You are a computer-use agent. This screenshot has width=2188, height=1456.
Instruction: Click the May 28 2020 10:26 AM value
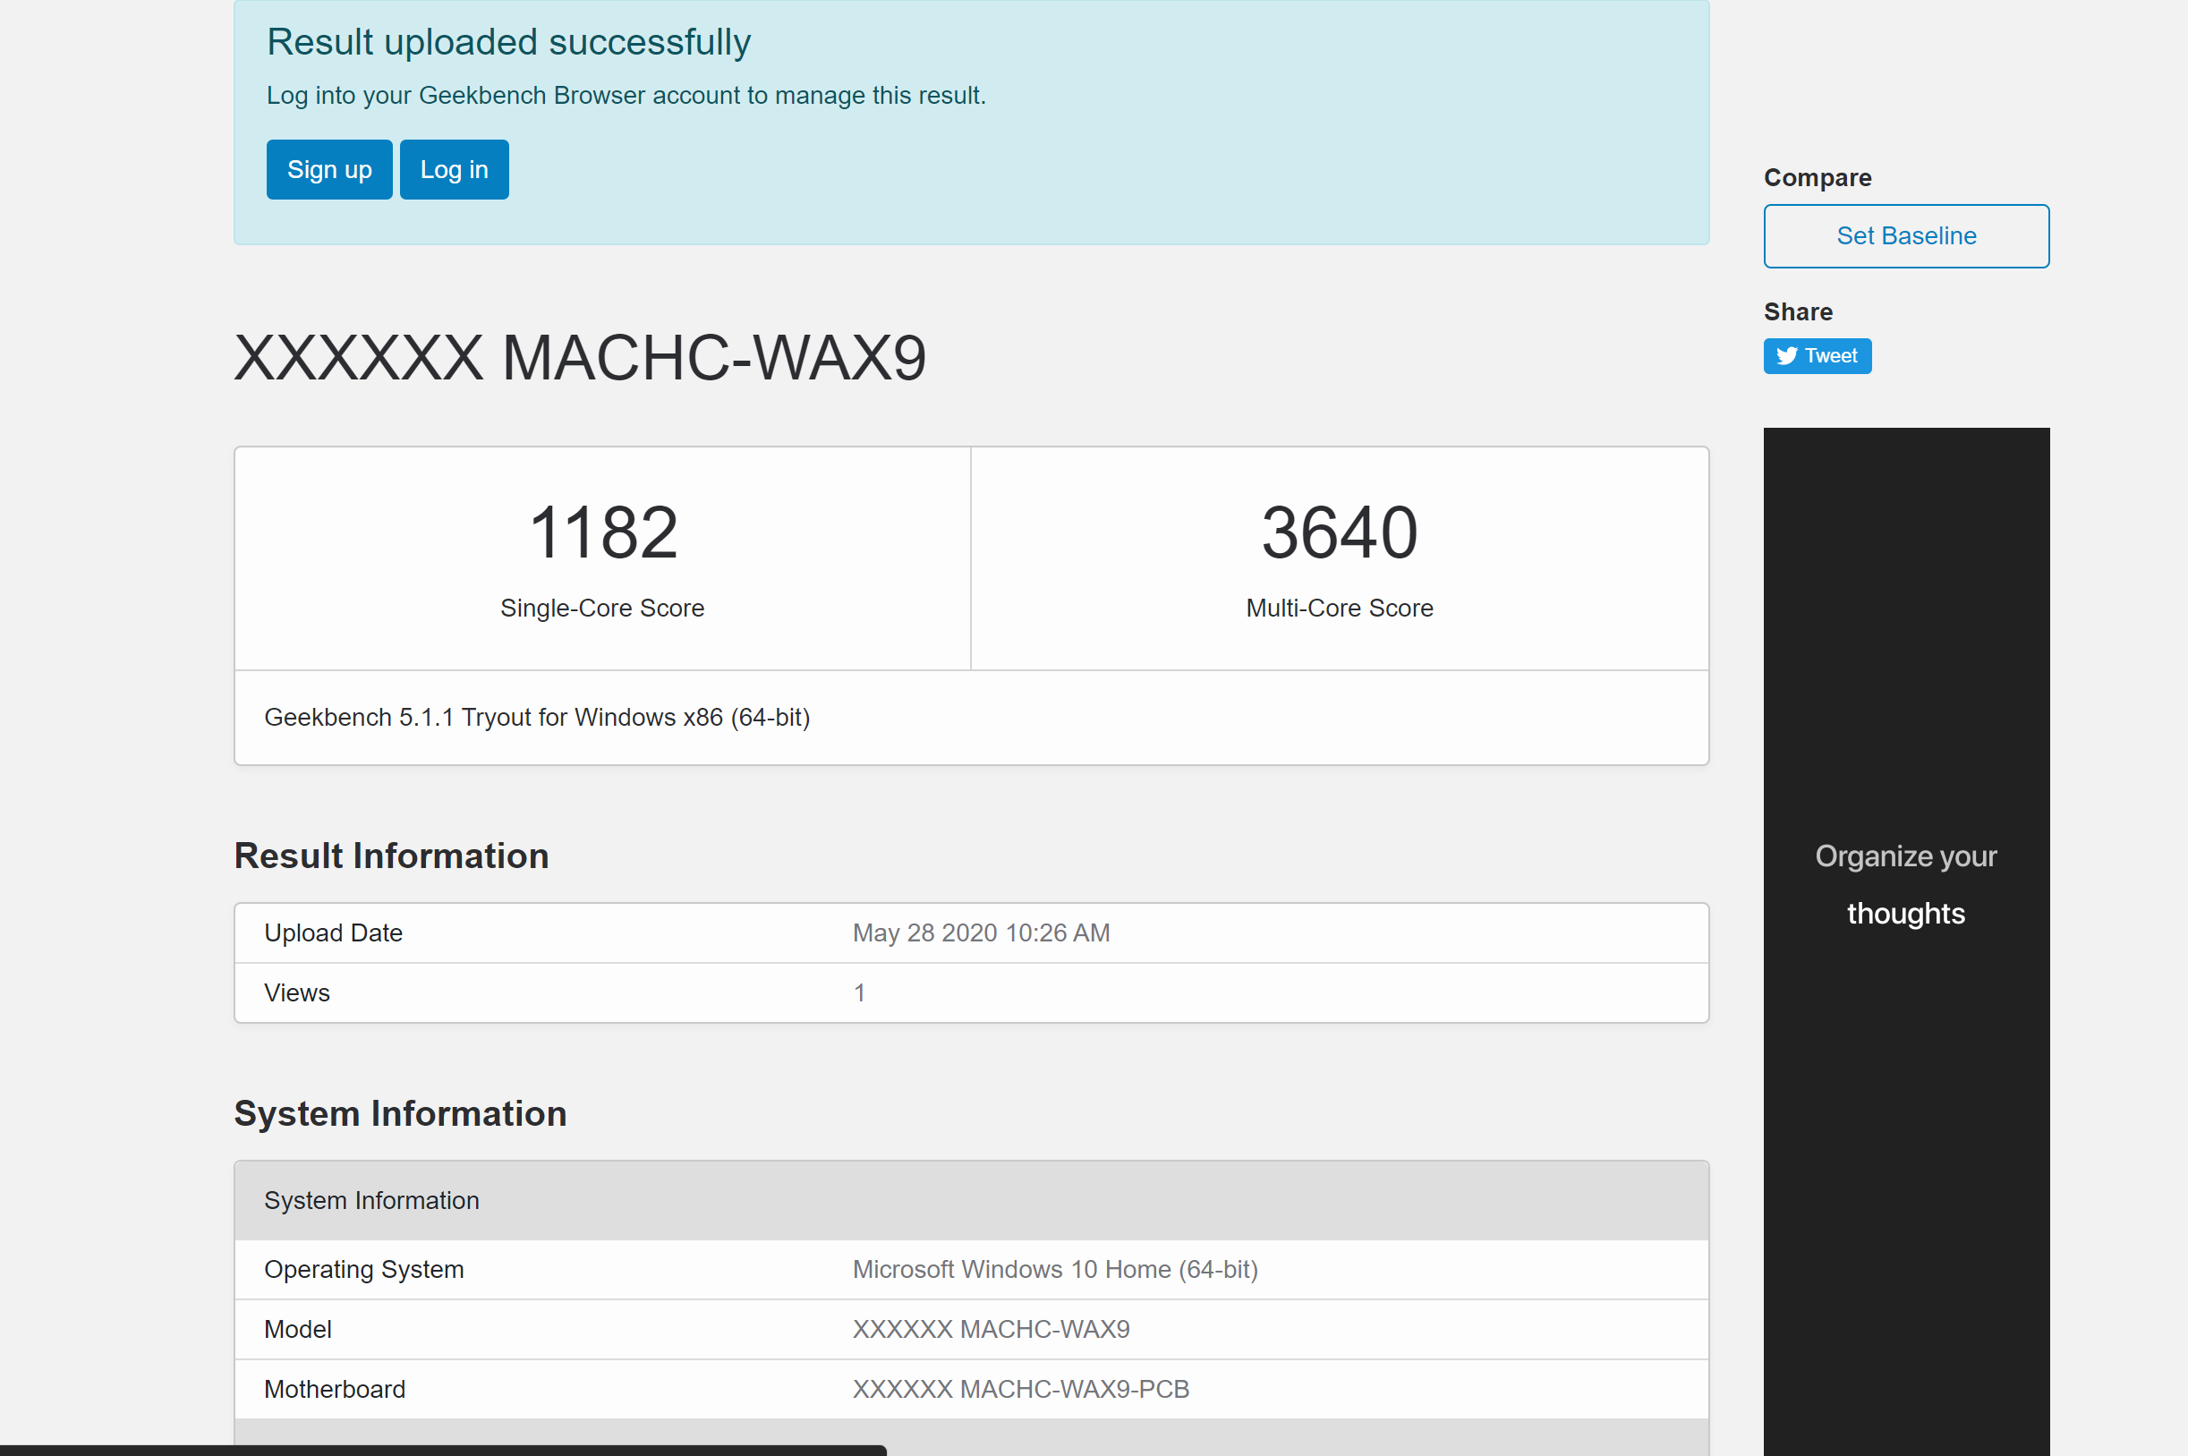click(981, 932)
